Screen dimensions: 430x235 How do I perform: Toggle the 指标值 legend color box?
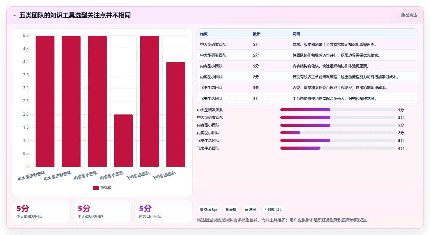click(x=96, y=188)
